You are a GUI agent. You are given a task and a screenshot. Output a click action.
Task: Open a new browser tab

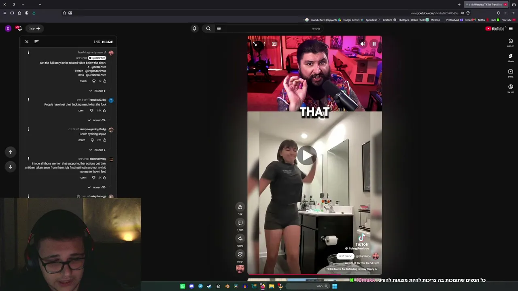tap(459, 4)
